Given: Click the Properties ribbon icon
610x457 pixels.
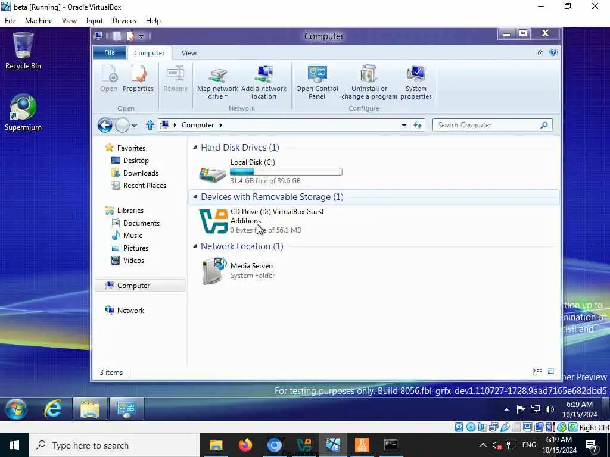Looking at the screenshot, I should pyautogui.click(x=138, y=79).
